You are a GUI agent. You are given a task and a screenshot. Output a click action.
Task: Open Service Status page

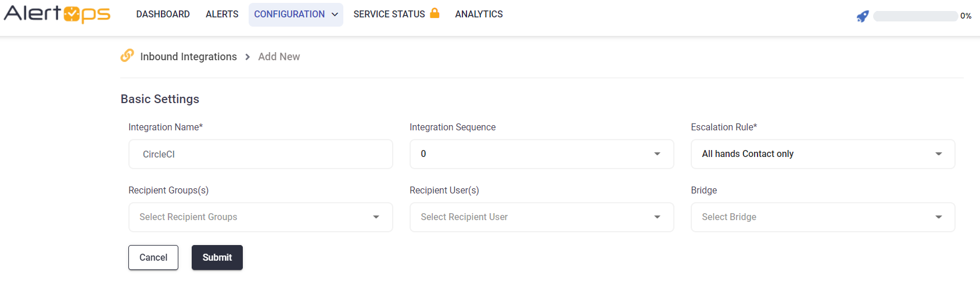click(x=389, y=14)
